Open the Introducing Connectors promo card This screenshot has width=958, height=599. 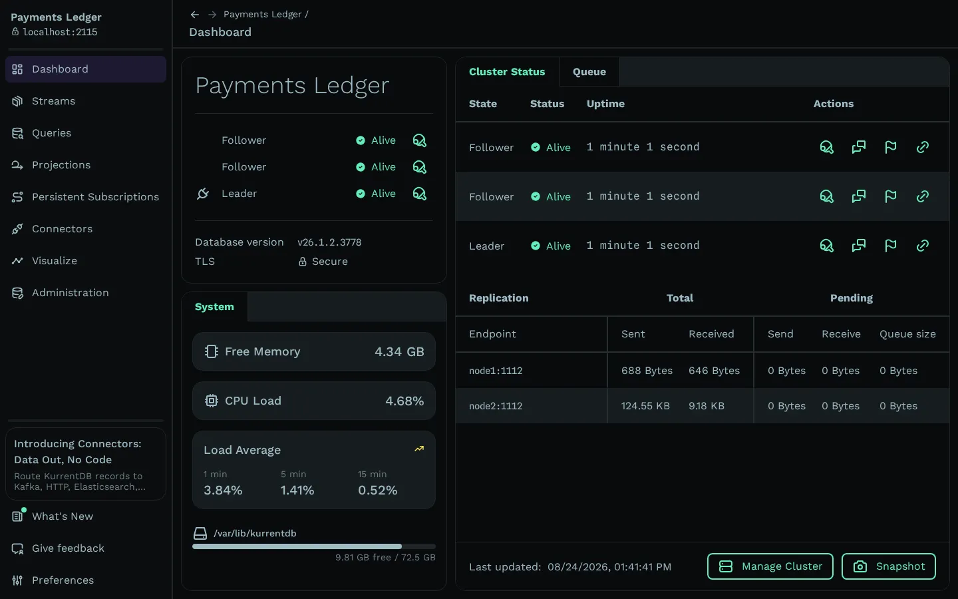point(86,464)
